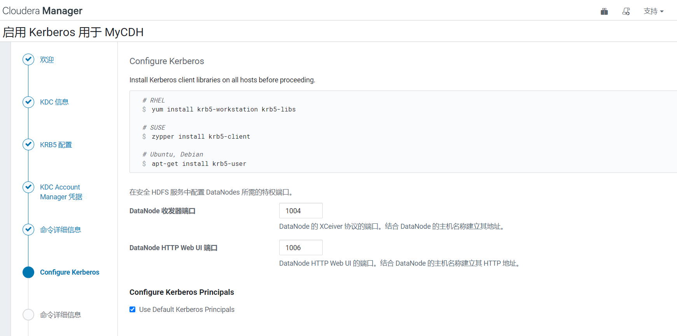The width and height of the screenshot is (677, 336).
Task: Focus the DataNode 收发器端口 input field
Action: [x=301, y=211]
